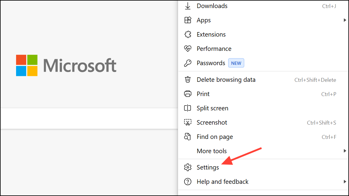Expand More tools submenu arrow
The image size is (349, 196).
[345, 151]
